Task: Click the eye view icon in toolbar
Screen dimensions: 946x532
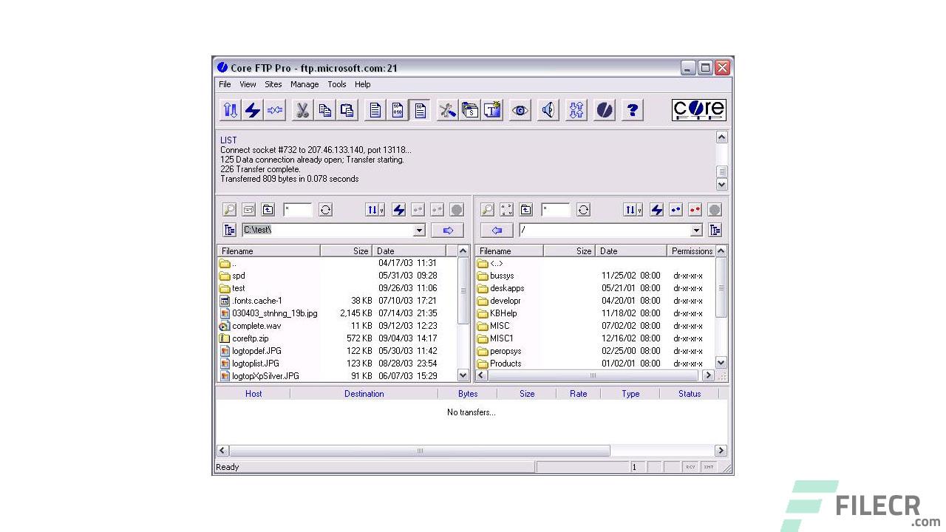Action: coord(520,110)
